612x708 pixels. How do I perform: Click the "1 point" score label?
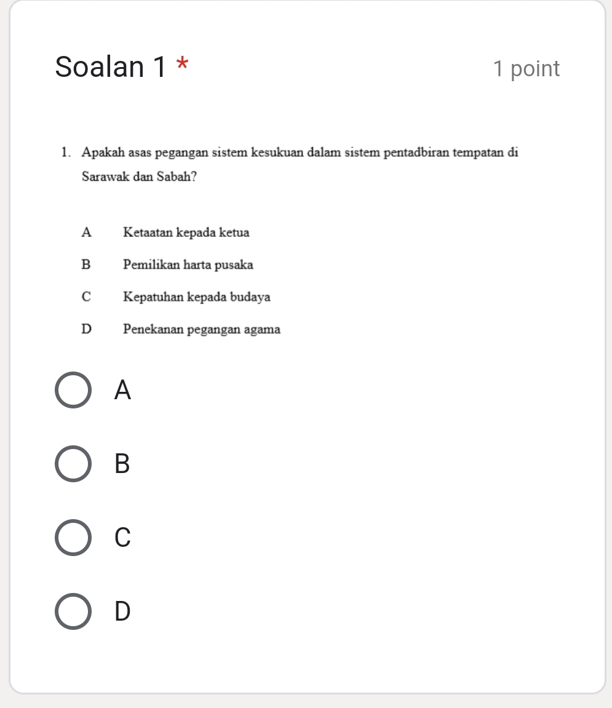click(x=526, y=69)
